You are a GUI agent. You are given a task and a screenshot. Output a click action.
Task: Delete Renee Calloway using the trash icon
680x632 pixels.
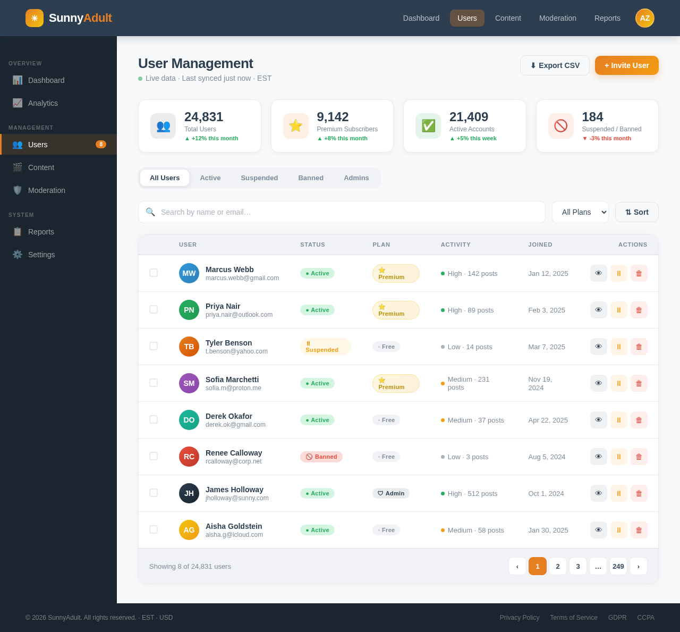coord(639,457)
